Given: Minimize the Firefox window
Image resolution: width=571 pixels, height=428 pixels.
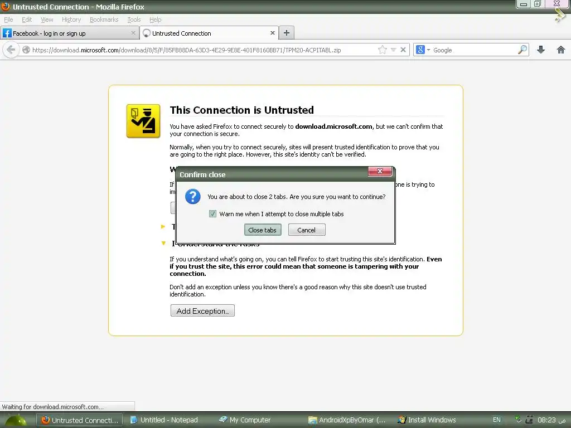Looking at the screenshot, I should point(524,4).
